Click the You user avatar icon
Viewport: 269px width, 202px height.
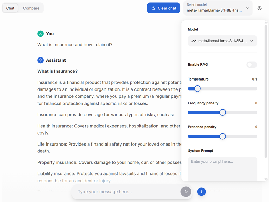tap(41, 34)
